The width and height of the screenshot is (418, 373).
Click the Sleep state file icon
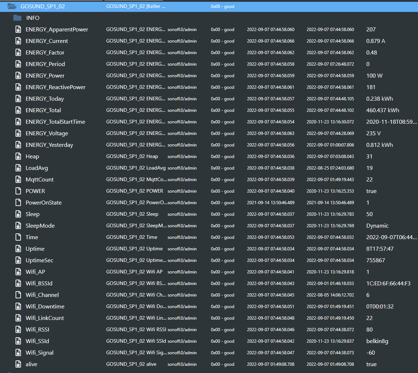[18, 214]
